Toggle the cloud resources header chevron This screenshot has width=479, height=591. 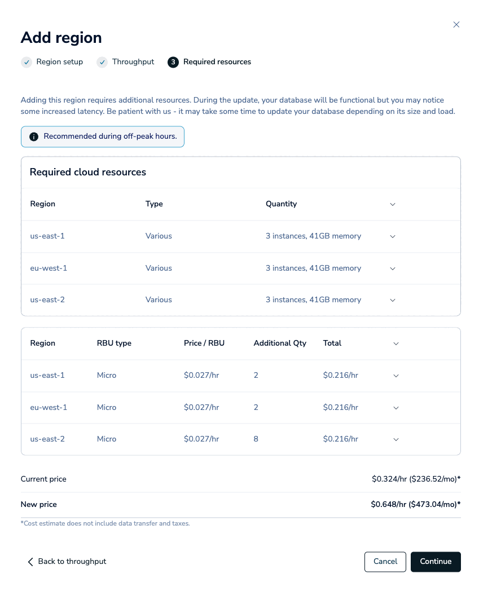tap(393, 204)
